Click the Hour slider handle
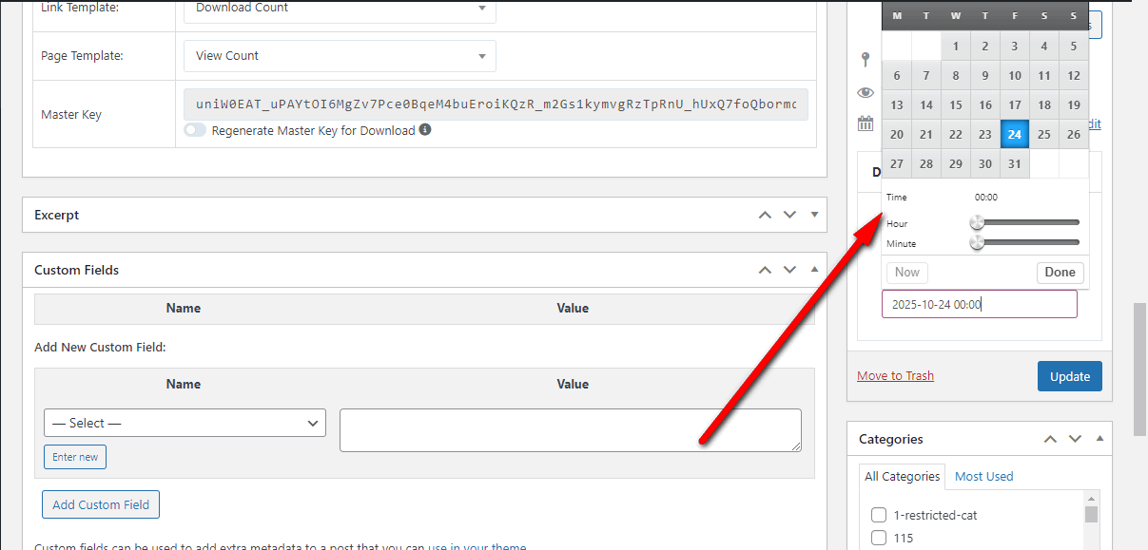 (977, 222)
